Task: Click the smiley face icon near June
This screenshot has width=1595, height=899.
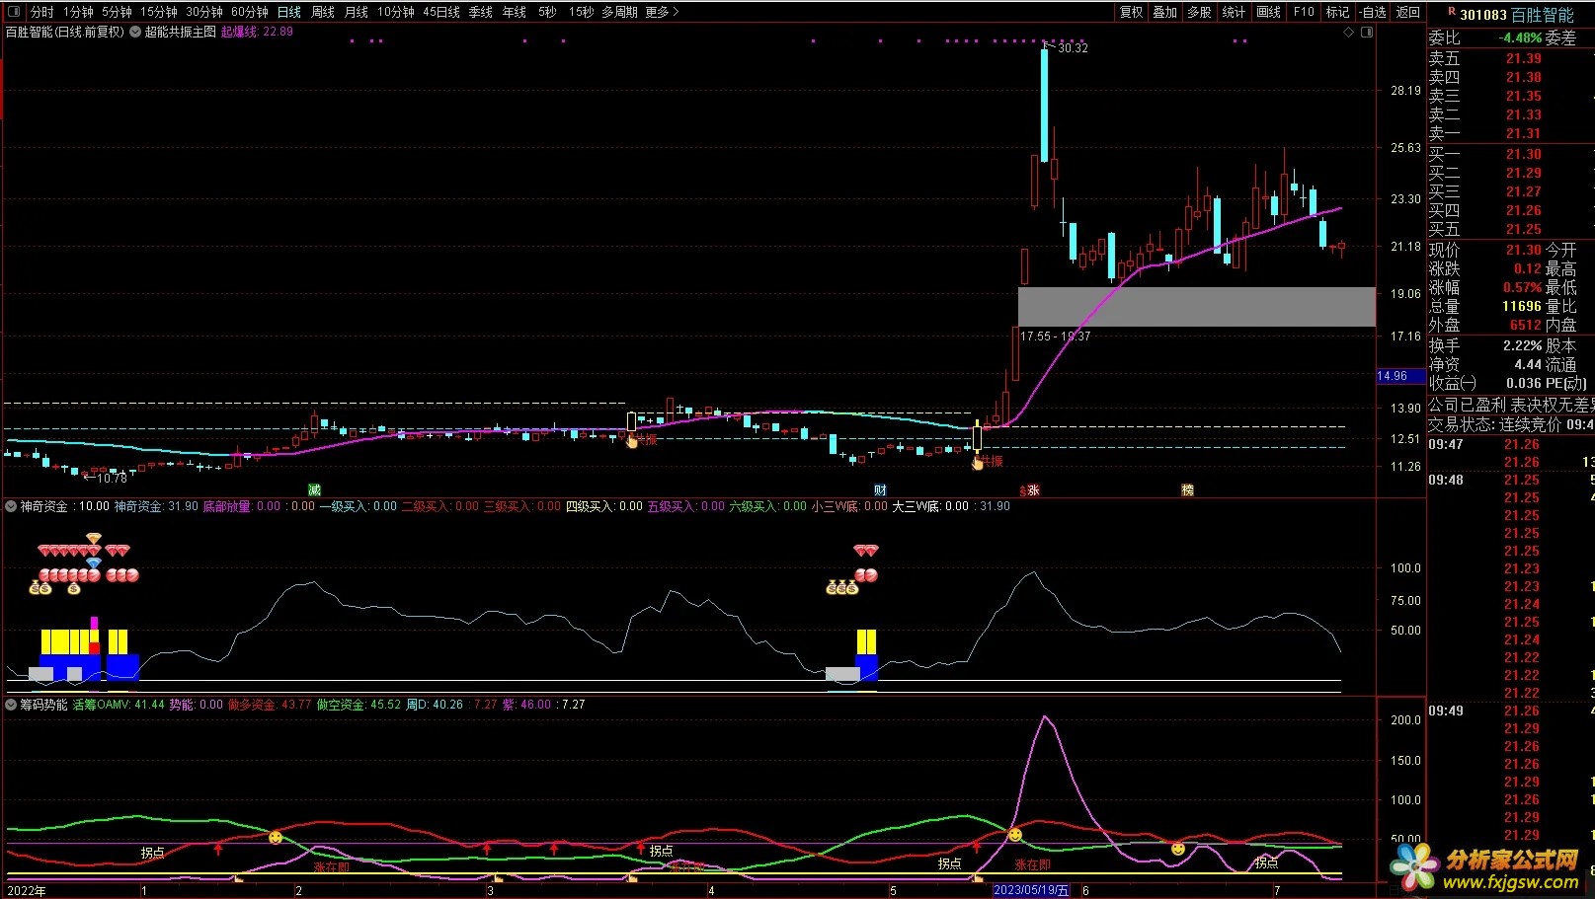Action: tap(1178, 849)
